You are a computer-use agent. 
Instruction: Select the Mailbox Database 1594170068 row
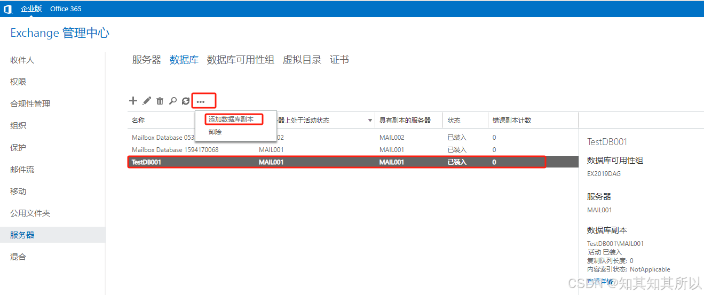click(x=353, y=150)
